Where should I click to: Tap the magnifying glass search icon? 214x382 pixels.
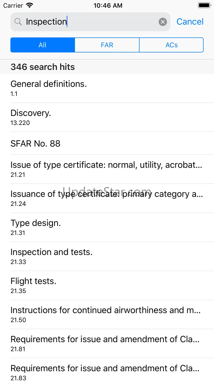point(18,22)
